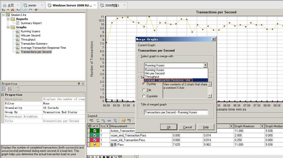Click the alphabetical A-Z sort icon
283x158 pixels.
coord(10,89)
